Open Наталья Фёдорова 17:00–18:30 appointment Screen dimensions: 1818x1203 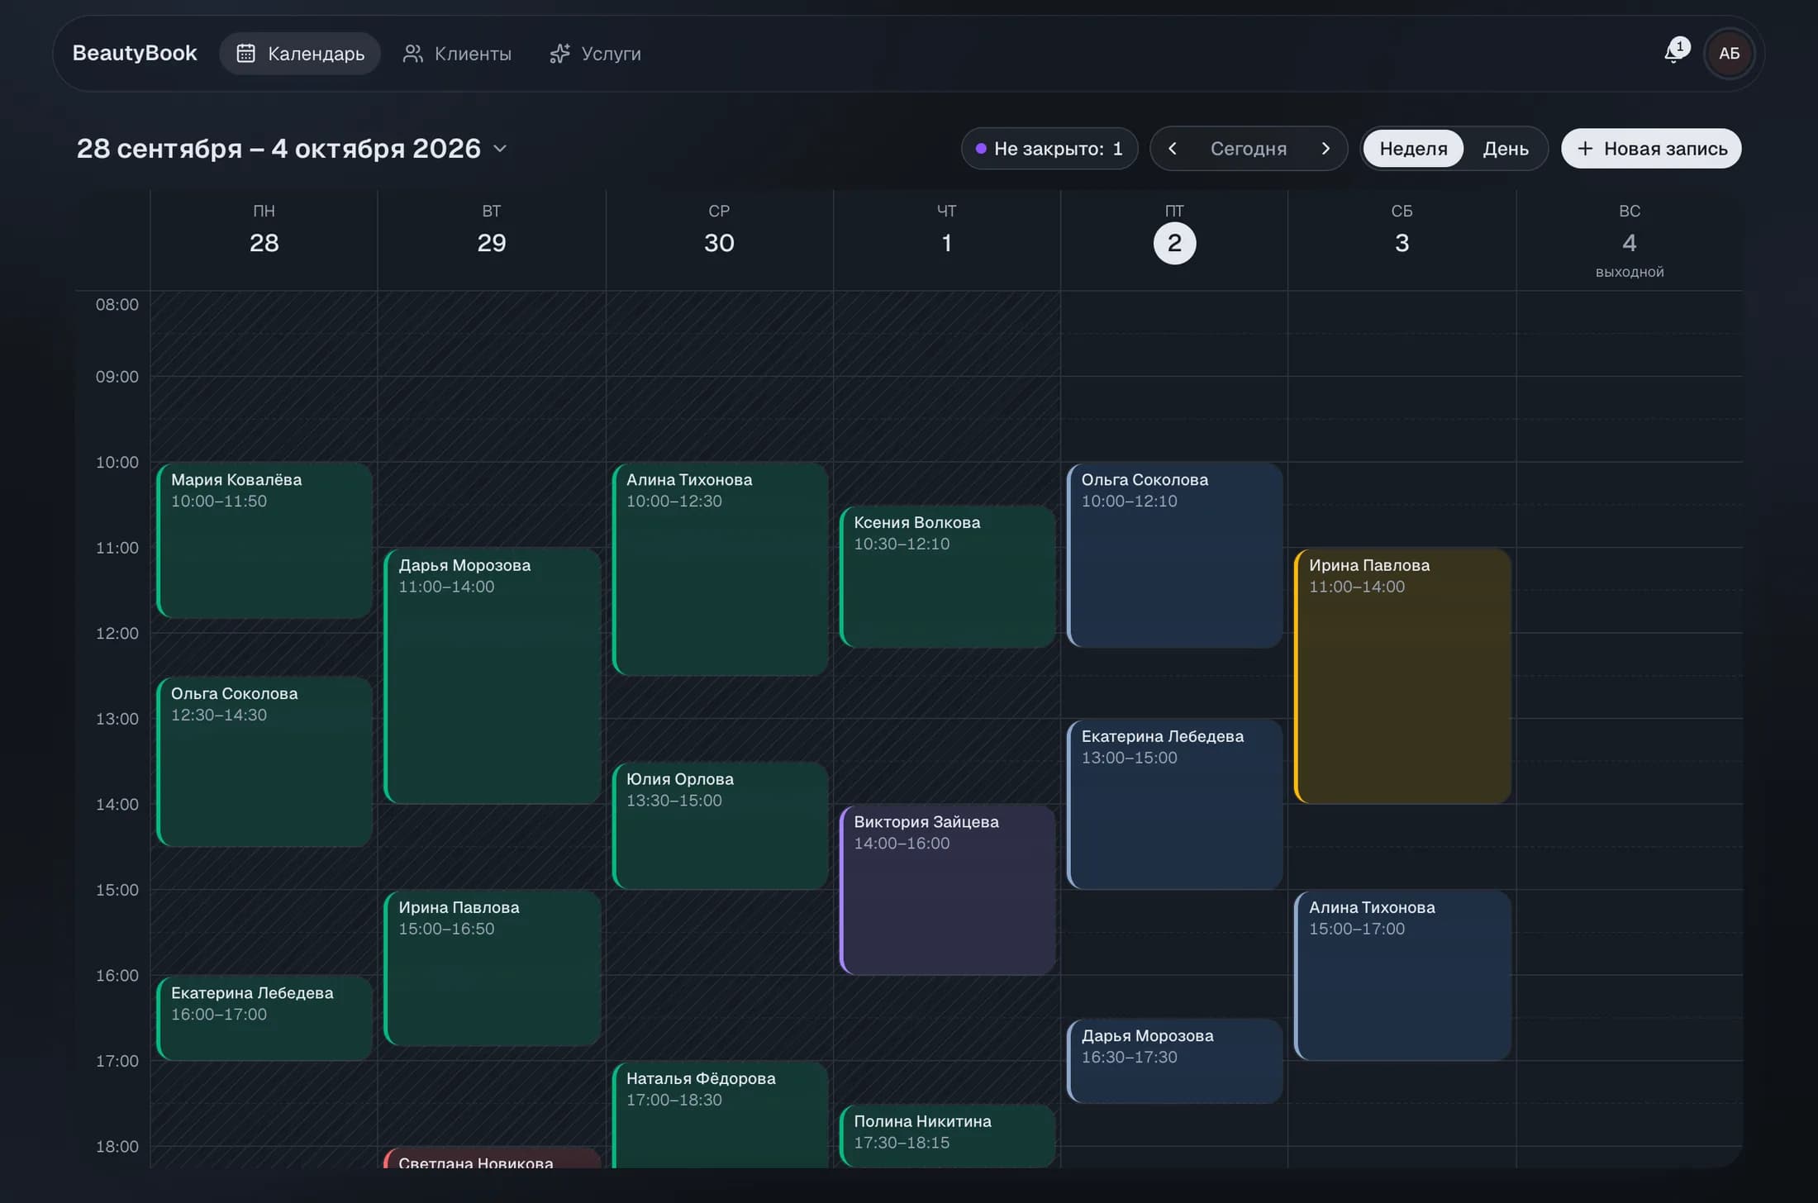point(720,1114)
